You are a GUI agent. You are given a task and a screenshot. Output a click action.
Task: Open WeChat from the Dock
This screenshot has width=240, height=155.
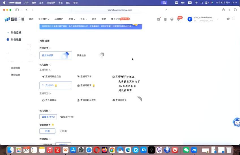coord(186,150)
